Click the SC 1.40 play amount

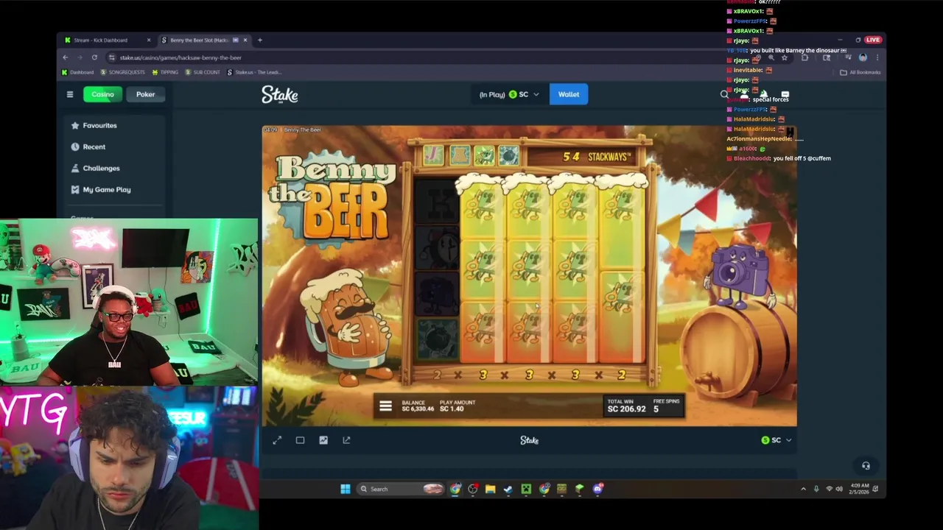452,409
